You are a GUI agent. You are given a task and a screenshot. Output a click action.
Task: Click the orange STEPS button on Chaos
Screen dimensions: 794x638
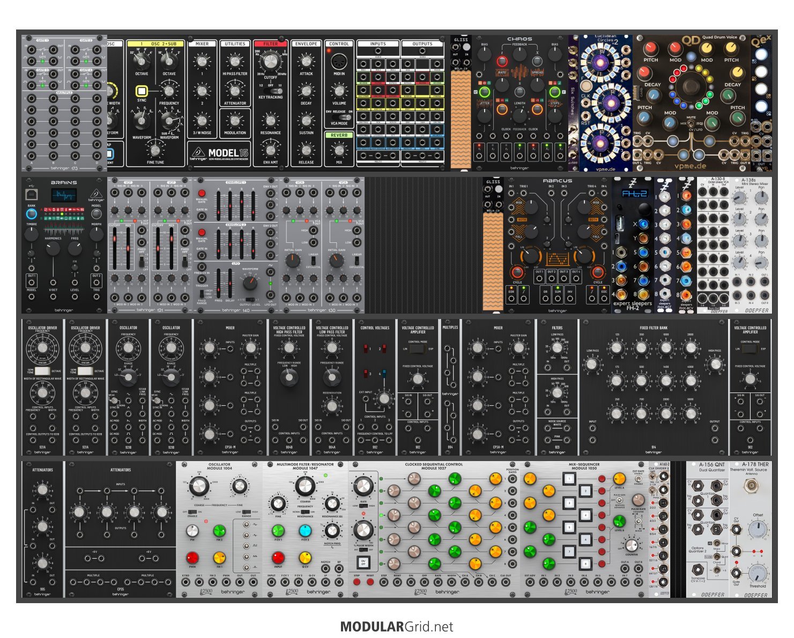537,109
